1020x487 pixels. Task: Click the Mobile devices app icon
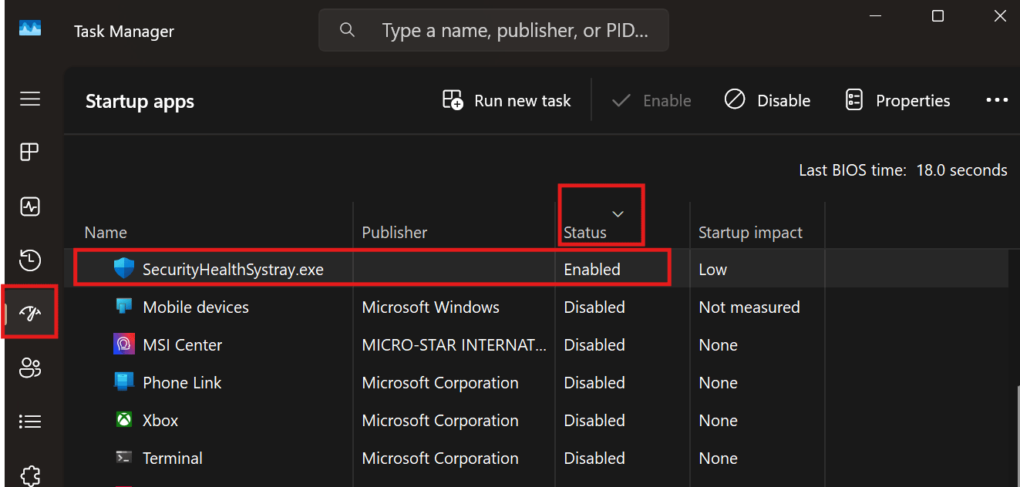[123, 307]
